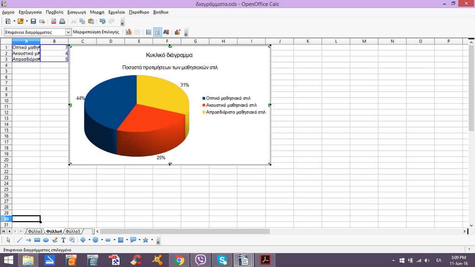Image resolution: width=475 pixels, height=267 pixels.
Task: Select the Basic Shapes diamond tool
Action: pyautogui.click(x=83, y=240)
